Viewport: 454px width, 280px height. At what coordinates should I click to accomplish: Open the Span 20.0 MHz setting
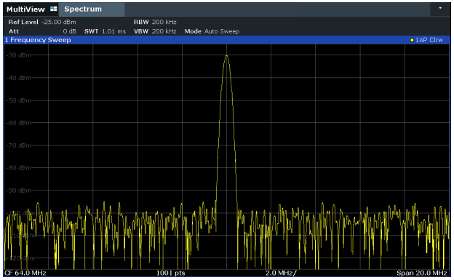point(422,273)
